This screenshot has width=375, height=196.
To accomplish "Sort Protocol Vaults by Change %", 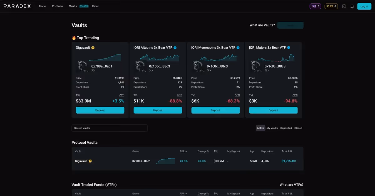I will click(x=203, y=152).
